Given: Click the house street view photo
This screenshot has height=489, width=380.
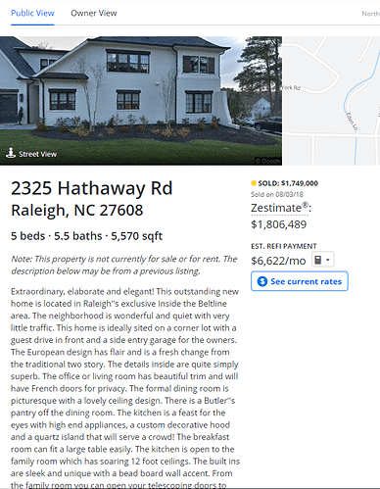Looking at the screenshot, I should coord(141,101).
